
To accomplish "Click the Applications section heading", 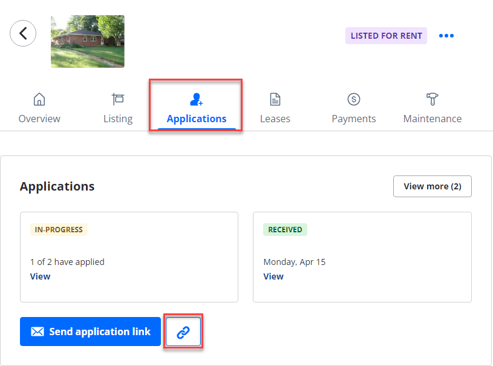I will click(x=57, y=186).
